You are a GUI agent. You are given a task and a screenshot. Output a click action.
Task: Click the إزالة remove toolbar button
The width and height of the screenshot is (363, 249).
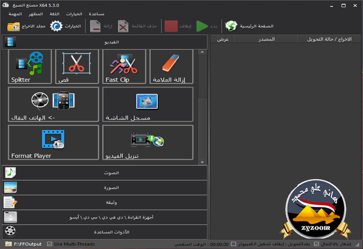(x=101, y=26)
